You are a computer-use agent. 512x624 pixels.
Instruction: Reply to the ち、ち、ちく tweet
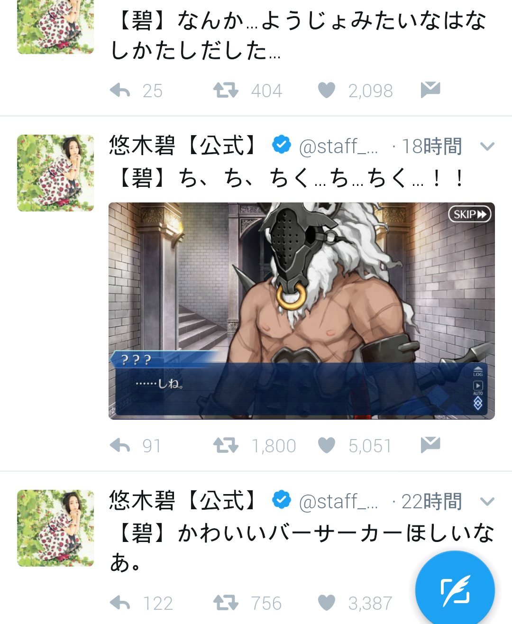[x=120, y=445]
